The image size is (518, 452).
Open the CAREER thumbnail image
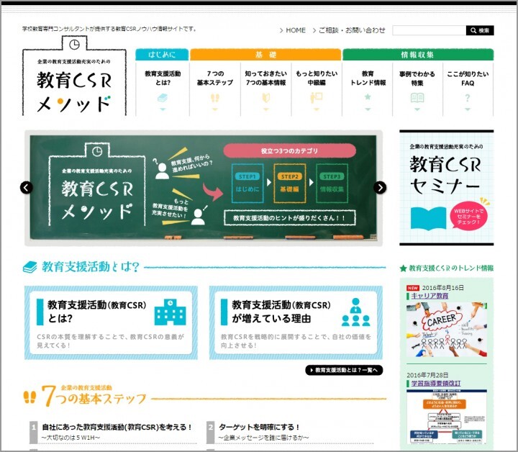[x=447, y=330]
